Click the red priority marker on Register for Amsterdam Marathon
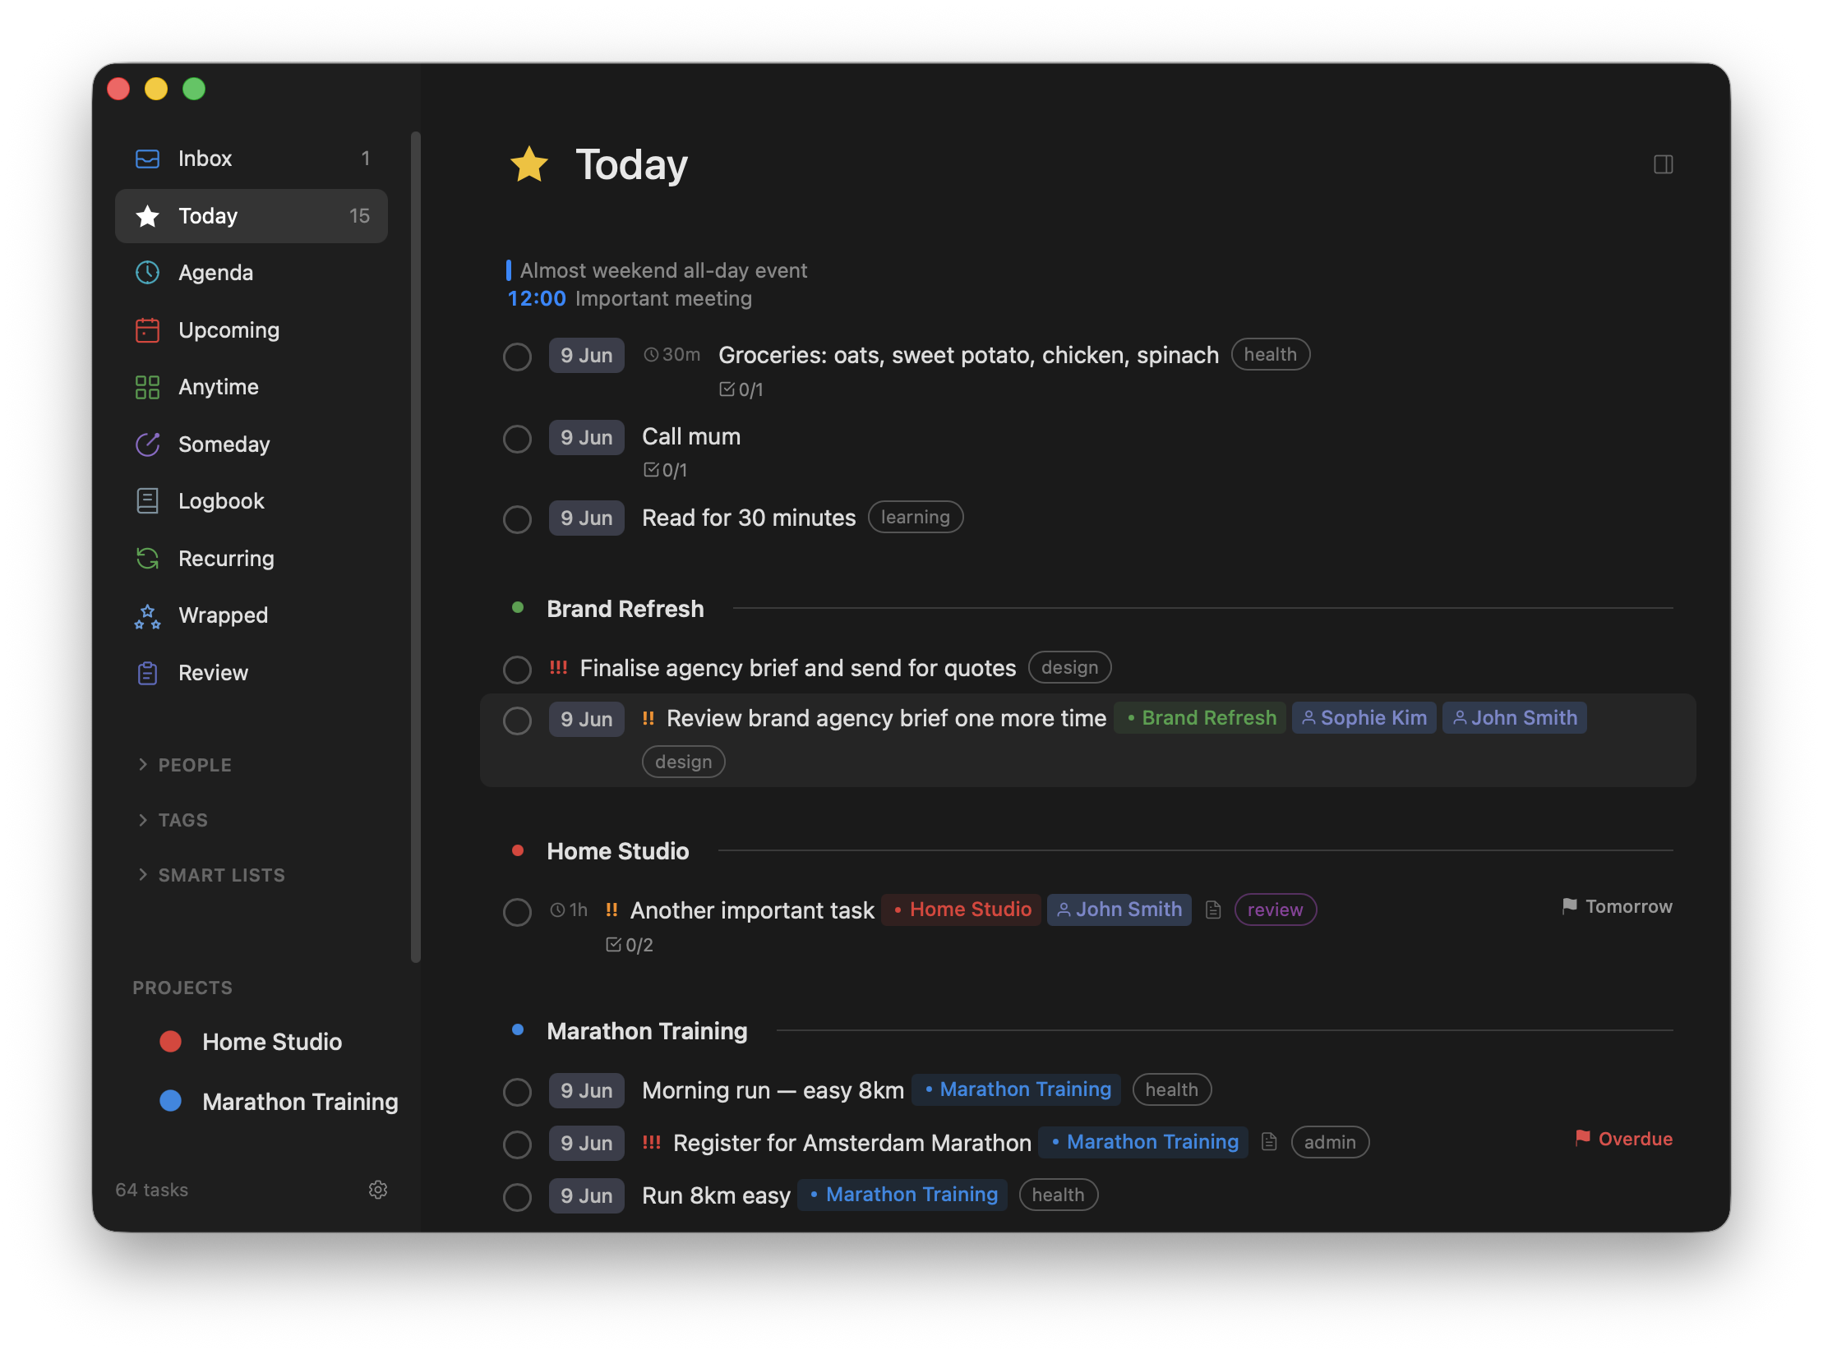Screen dimensions: 1823x1354 652,1143
